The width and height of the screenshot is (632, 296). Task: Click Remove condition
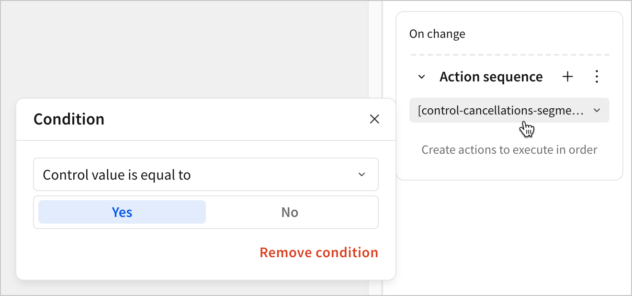click(x=318, y=252)
